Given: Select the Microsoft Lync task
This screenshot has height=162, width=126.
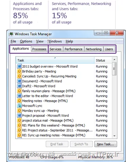Looking at the screenshot, I should [x=32, y=106].
